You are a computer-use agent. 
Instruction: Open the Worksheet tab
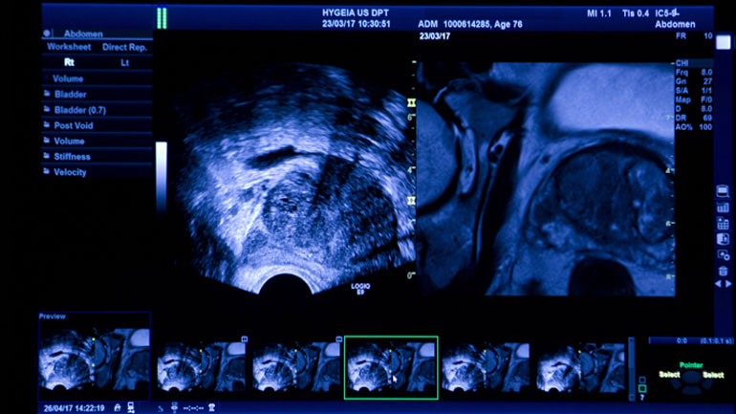tap(68, 46)
